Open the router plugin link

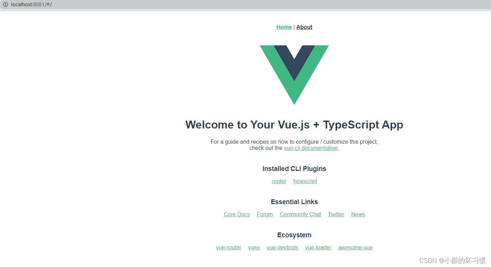point(279,181)
